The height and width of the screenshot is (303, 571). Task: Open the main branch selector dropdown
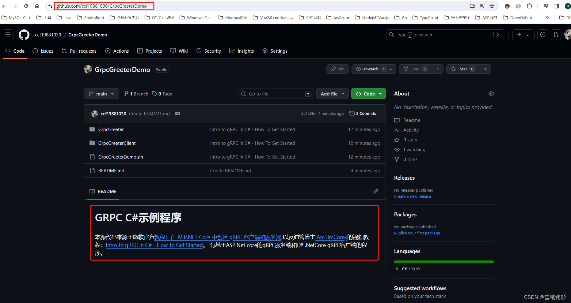pyautogui.click(x=101, y=94)
